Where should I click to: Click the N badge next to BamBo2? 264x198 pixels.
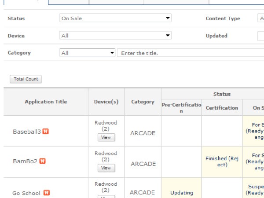pyautogui.click(x=43, y=161)
